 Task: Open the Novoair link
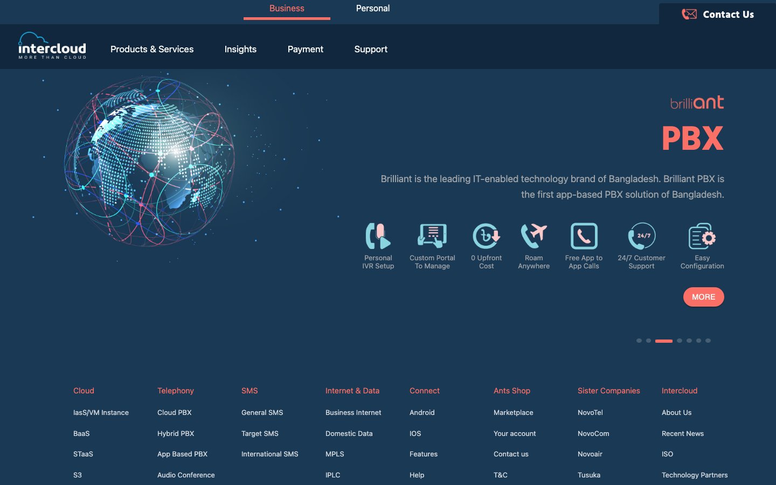[x=590, y=454]
